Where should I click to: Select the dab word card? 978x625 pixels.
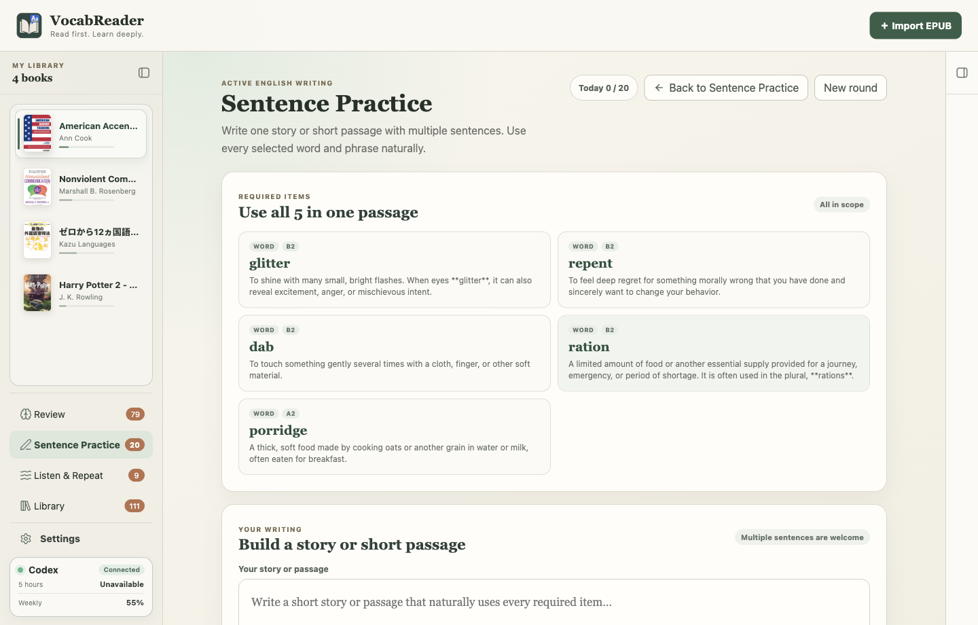395,353
